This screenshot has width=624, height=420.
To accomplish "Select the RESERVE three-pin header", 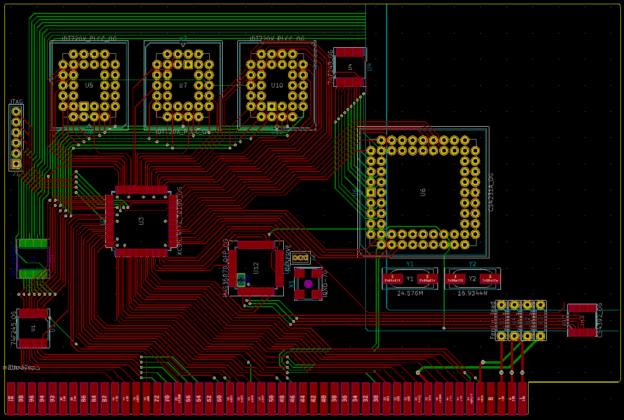I will coord(300,257).
